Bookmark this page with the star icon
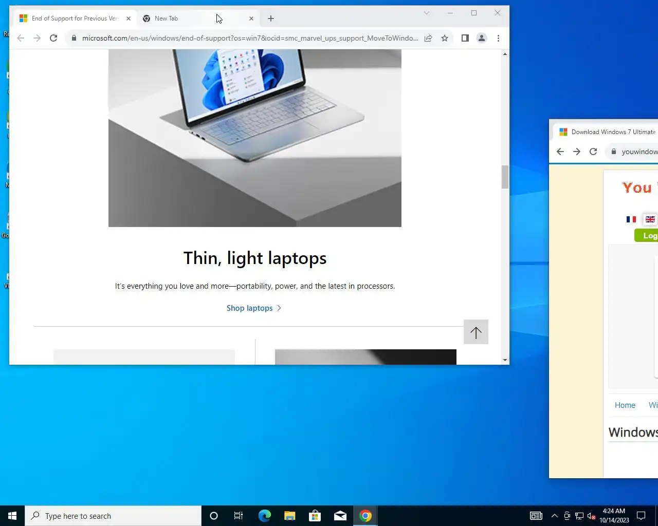This screenshot has height=526, width=658. tap(445, 38)
